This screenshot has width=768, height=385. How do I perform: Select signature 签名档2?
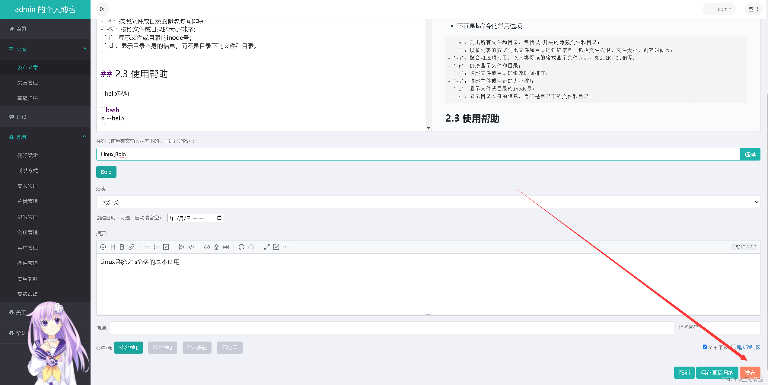pos(162,348)
